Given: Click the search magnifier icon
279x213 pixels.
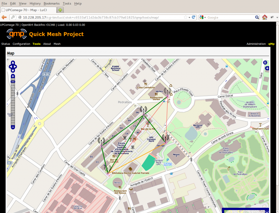Looking at the screenshot, I should (x=257, y=17).
